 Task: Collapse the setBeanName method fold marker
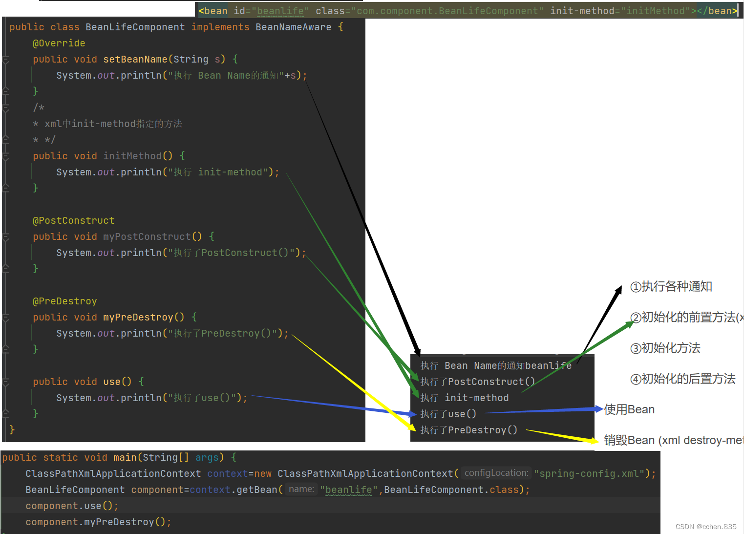(x=6, y=60)
